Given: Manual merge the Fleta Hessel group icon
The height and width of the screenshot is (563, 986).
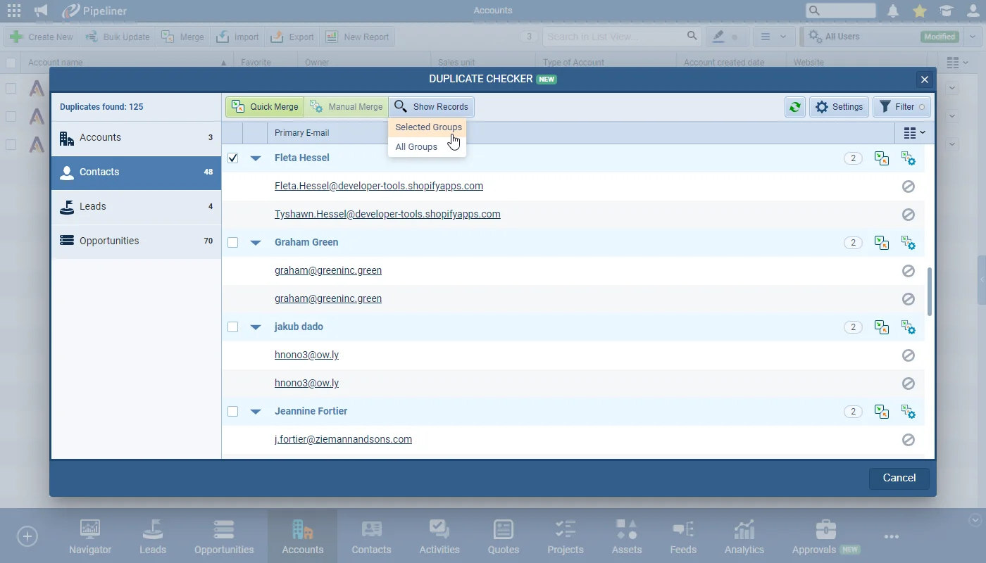Looking at the screenshot, I should [909, 158].
